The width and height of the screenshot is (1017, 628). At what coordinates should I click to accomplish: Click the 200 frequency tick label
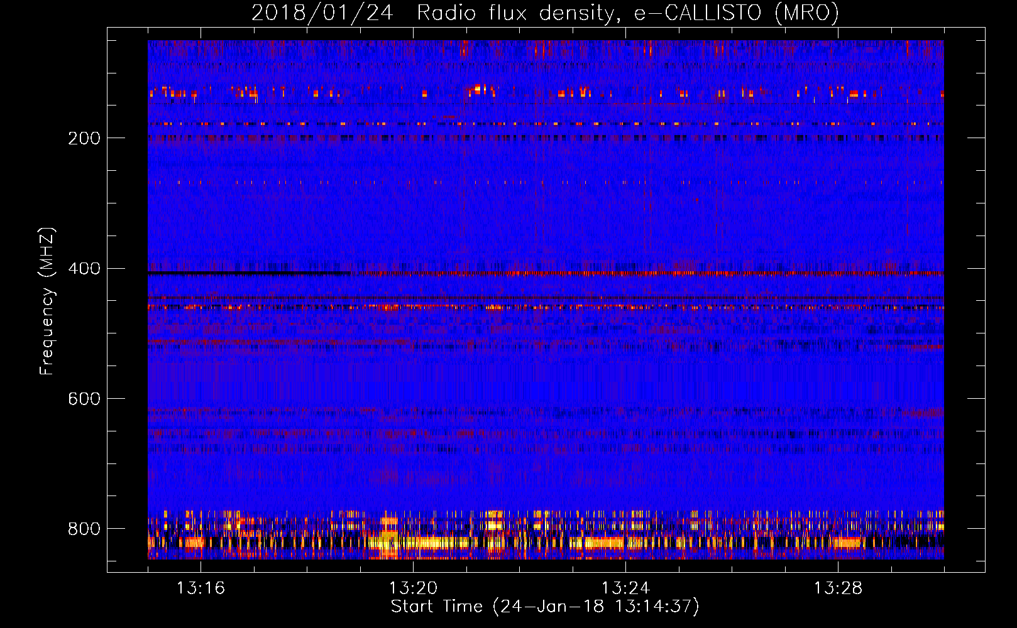click(x=84, y=138)
